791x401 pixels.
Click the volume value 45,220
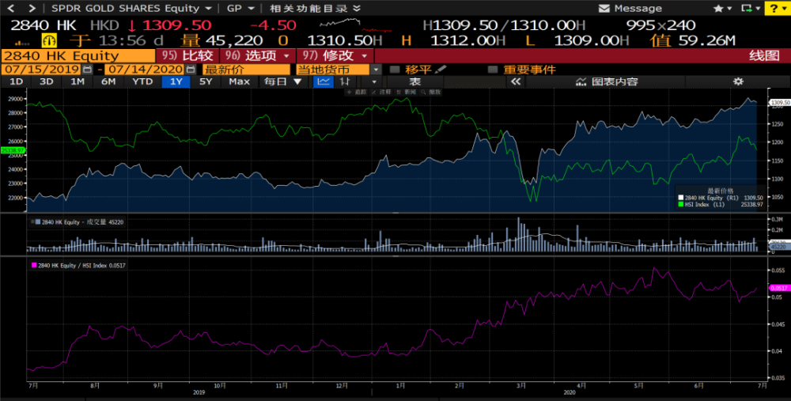(x=234, y=41)
